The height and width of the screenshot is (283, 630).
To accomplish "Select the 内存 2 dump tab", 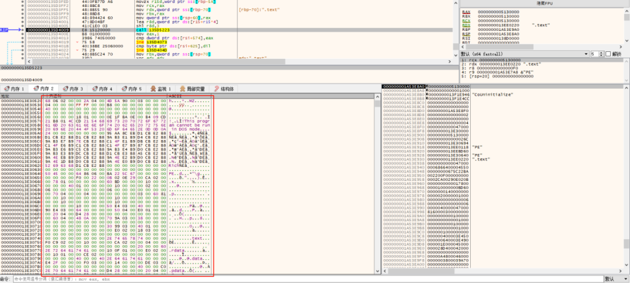I will coord(44,89).
